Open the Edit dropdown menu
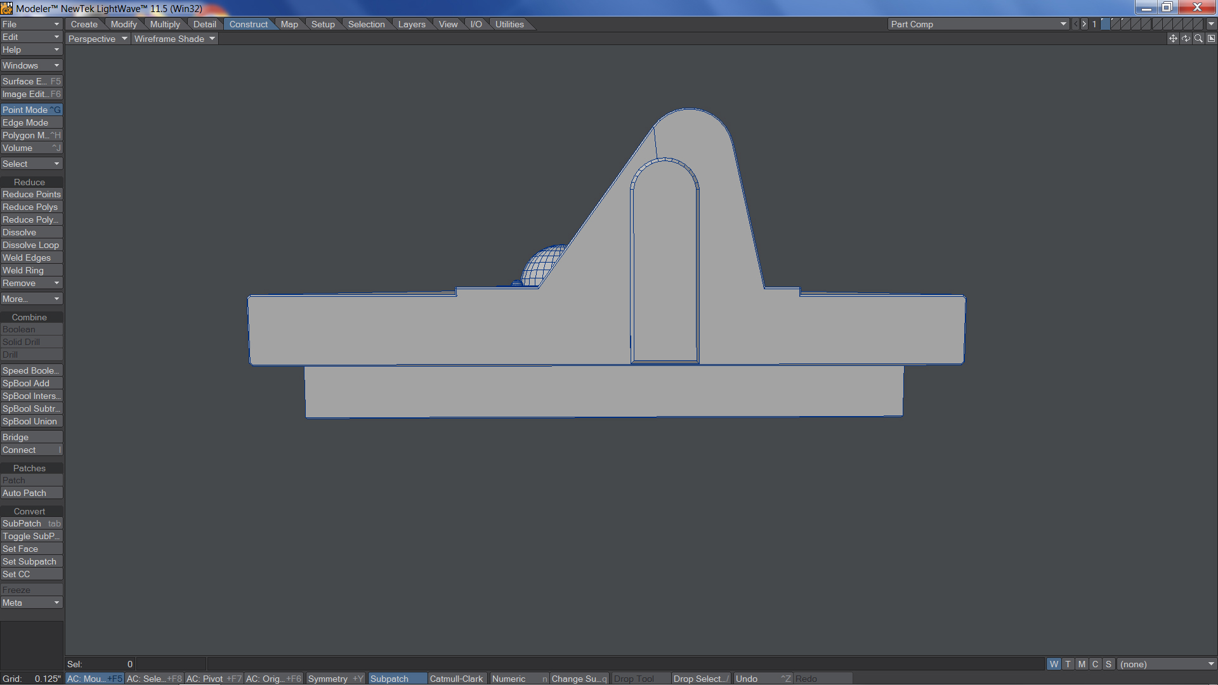Viewport: 1218px width, 685px height. pyautogui.click(x=31, y=37)
